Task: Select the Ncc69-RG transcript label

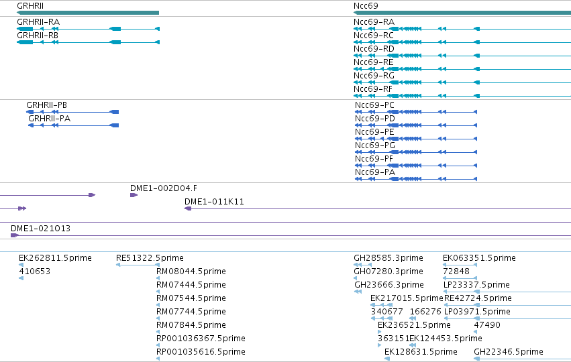Action: click(x=374, y=76)
